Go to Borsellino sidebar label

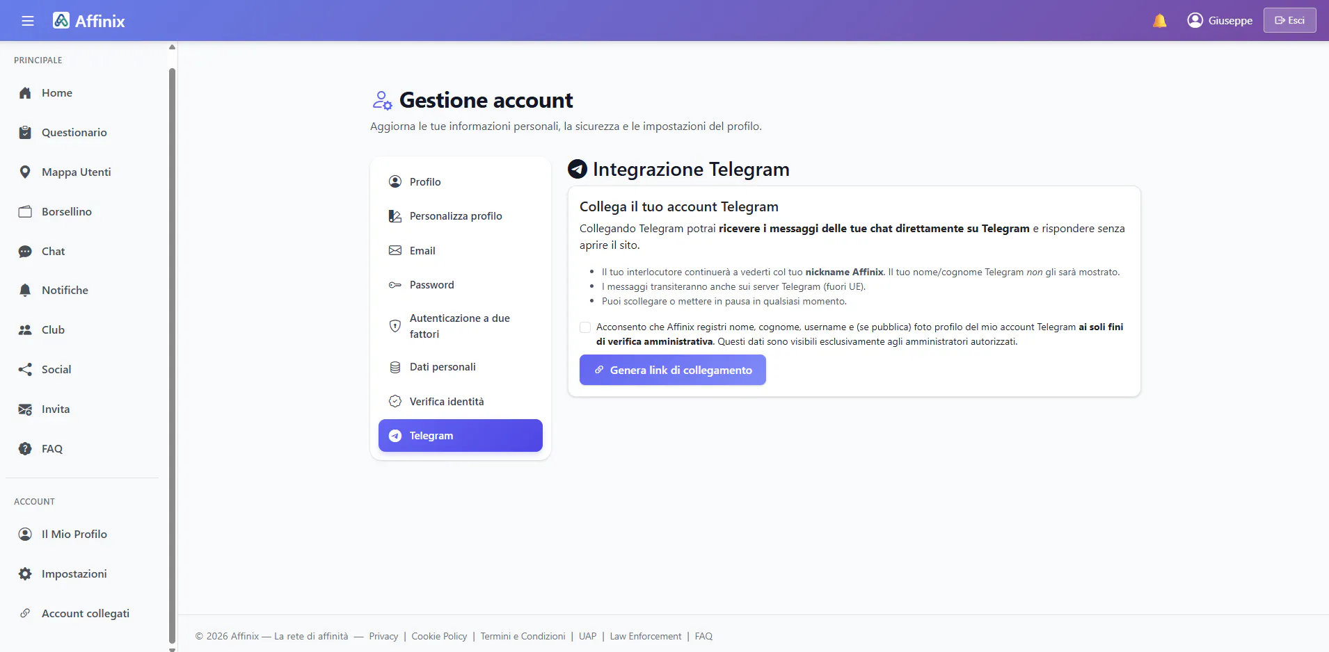coord(67,212)
